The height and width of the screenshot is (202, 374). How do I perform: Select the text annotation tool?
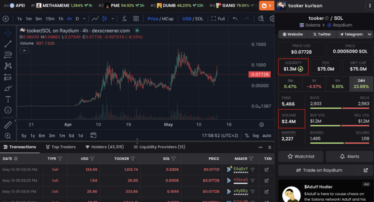pos(8,99)
